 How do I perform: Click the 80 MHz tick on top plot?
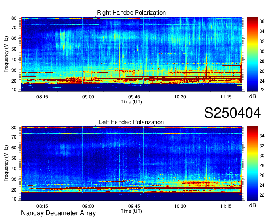point(14,18)
